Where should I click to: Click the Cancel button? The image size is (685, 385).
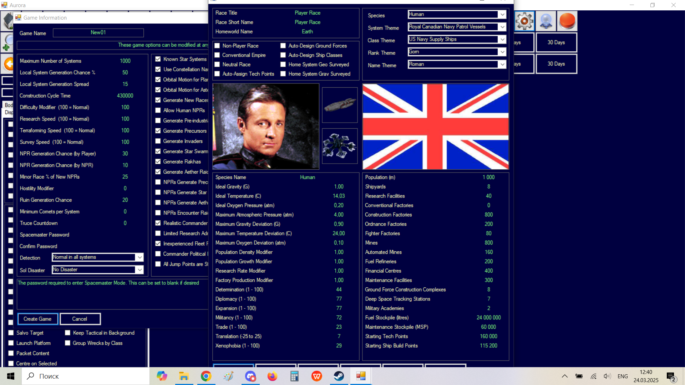[80, 319]
